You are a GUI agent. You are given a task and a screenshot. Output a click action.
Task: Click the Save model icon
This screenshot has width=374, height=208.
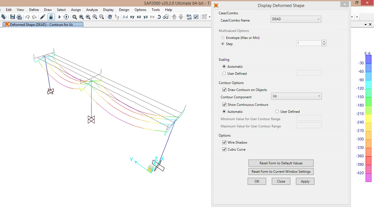(x=13, y=17)
